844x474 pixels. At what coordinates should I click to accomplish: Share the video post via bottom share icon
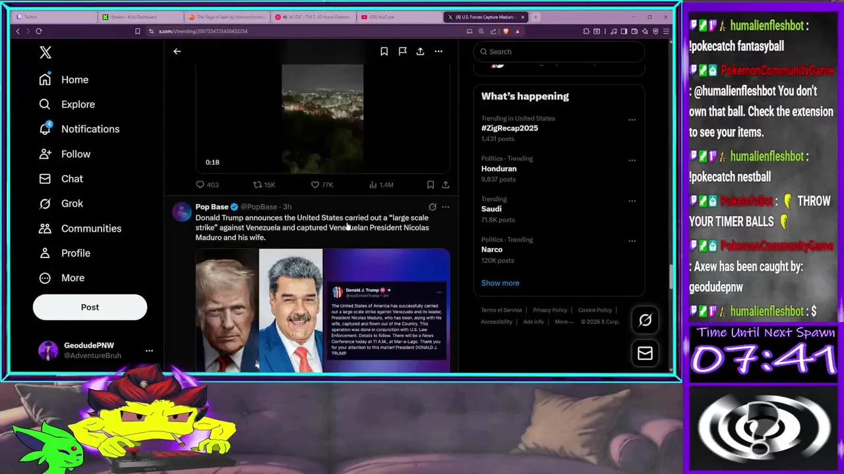446,185
